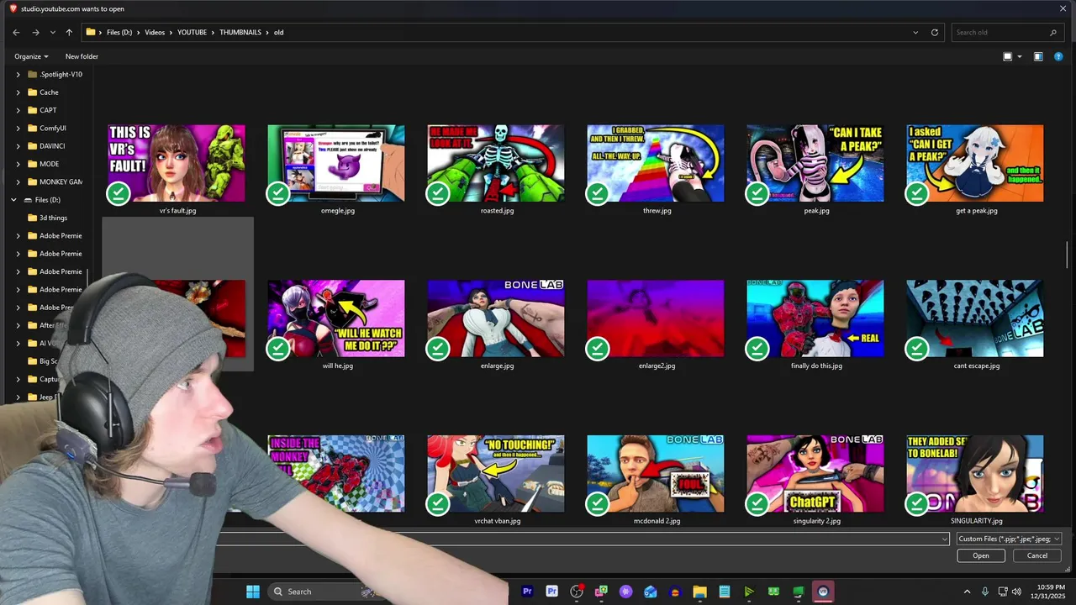Select singularity 2.jpg thumbnail
Image resolution: width=1076 pixels, height=605 pixels.
815,473
